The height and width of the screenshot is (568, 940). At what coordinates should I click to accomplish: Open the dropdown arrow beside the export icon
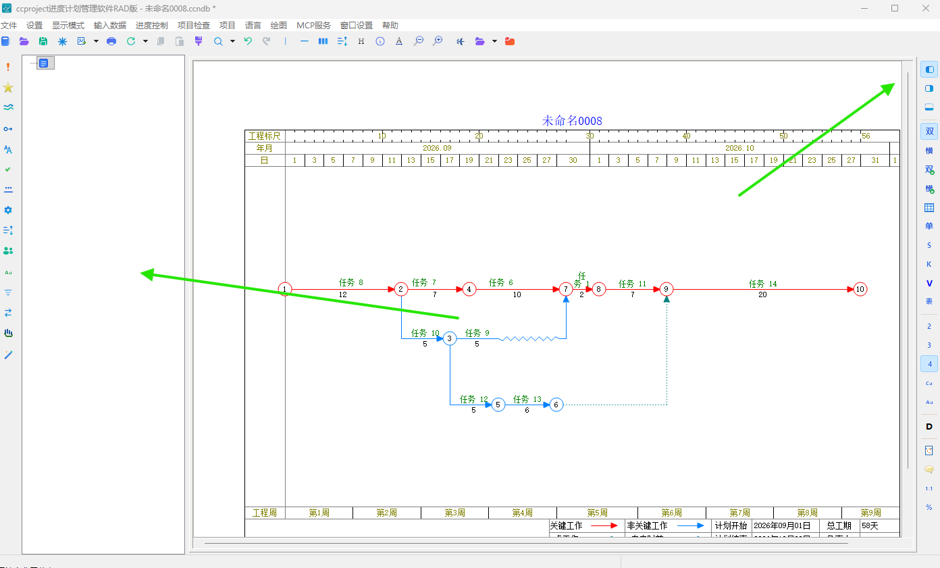96,41
